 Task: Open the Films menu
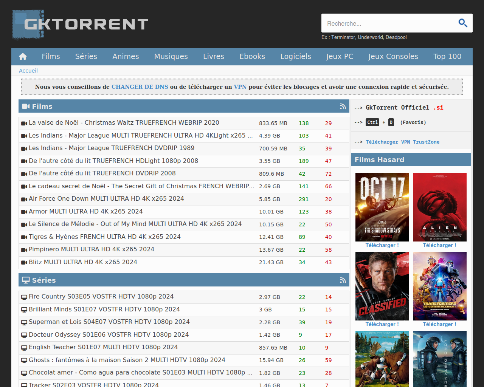51,56
